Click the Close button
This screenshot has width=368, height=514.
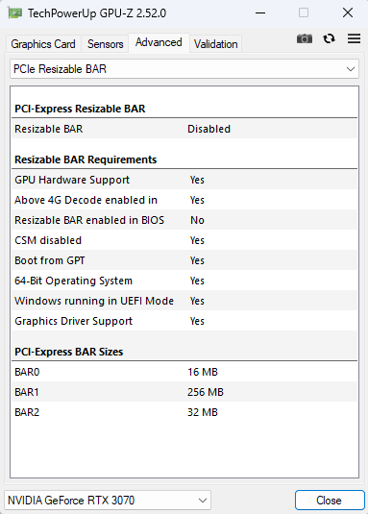tap(330, 501)
